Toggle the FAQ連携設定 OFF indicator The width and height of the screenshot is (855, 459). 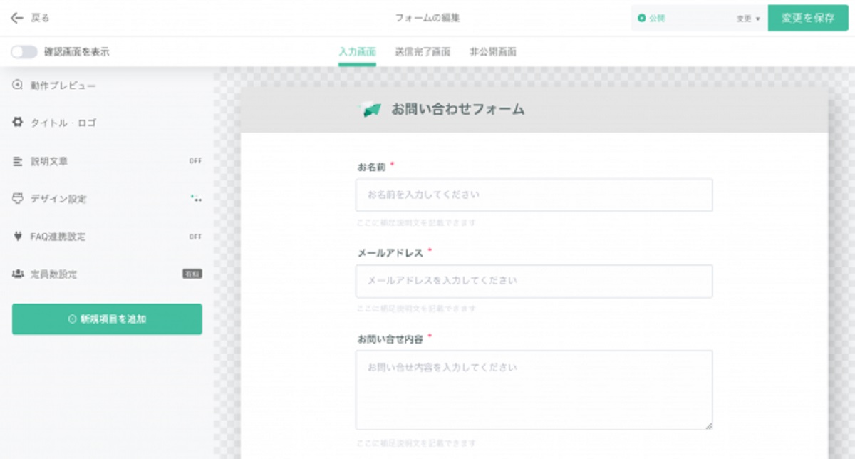pos(195,237)
